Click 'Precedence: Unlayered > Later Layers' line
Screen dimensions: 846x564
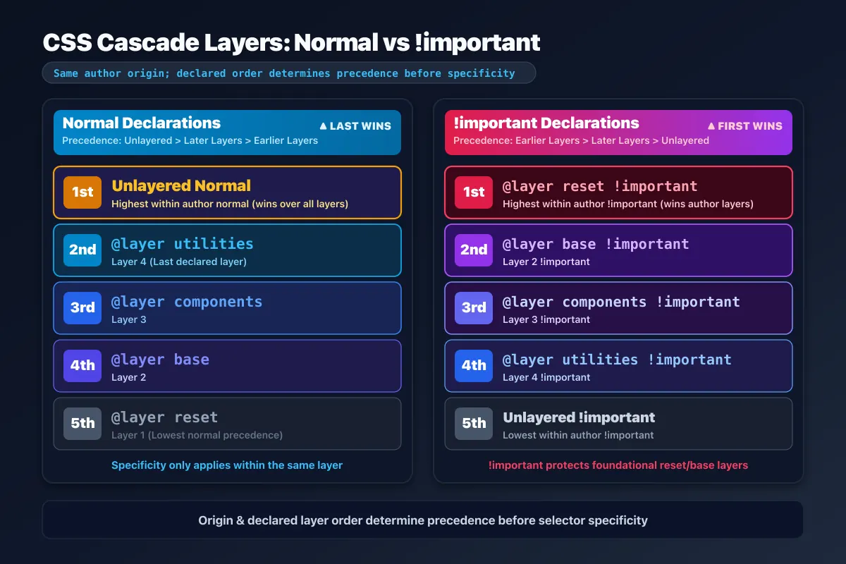coord(190,140)
